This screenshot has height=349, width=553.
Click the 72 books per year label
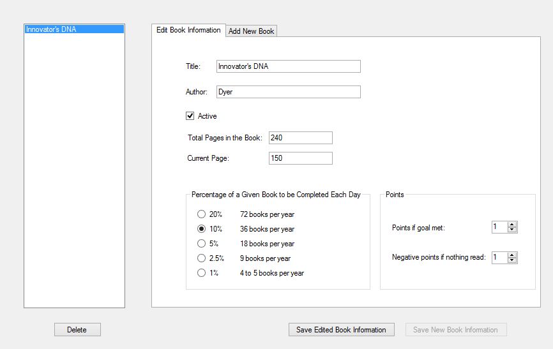click(267, 214)
